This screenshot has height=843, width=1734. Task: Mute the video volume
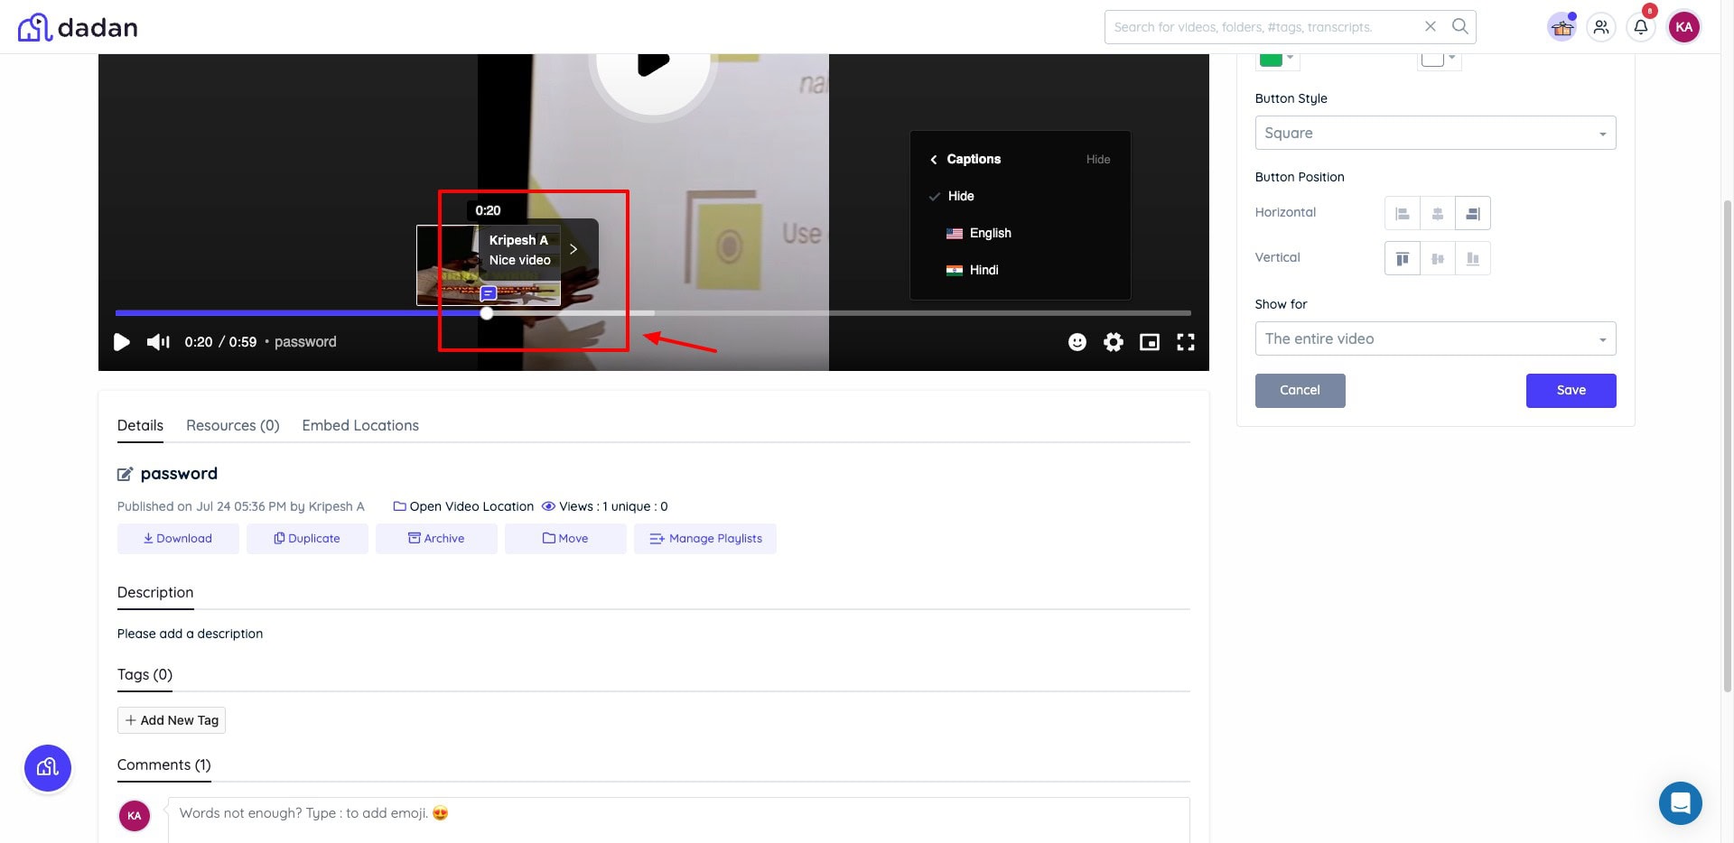tap(158, 342)
